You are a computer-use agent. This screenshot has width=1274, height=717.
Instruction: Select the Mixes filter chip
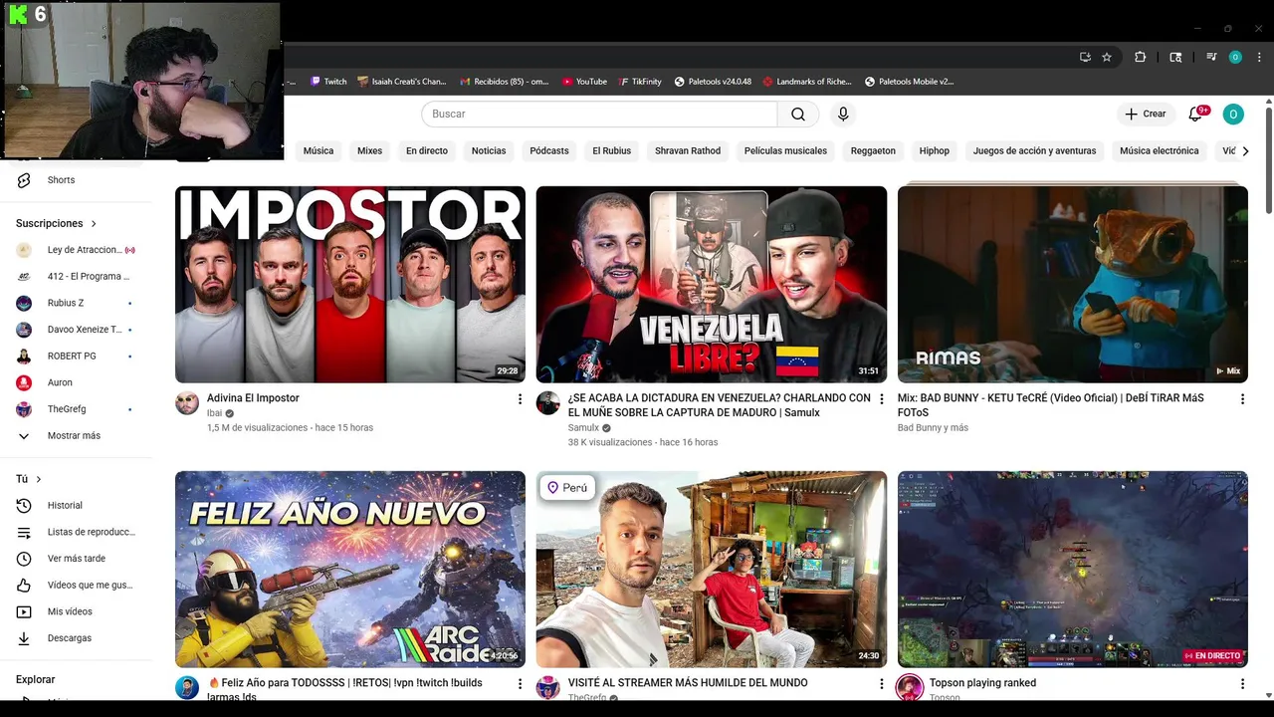370,151
